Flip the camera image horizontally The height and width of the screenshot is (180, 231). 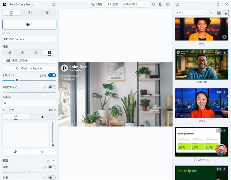(16, 152)
